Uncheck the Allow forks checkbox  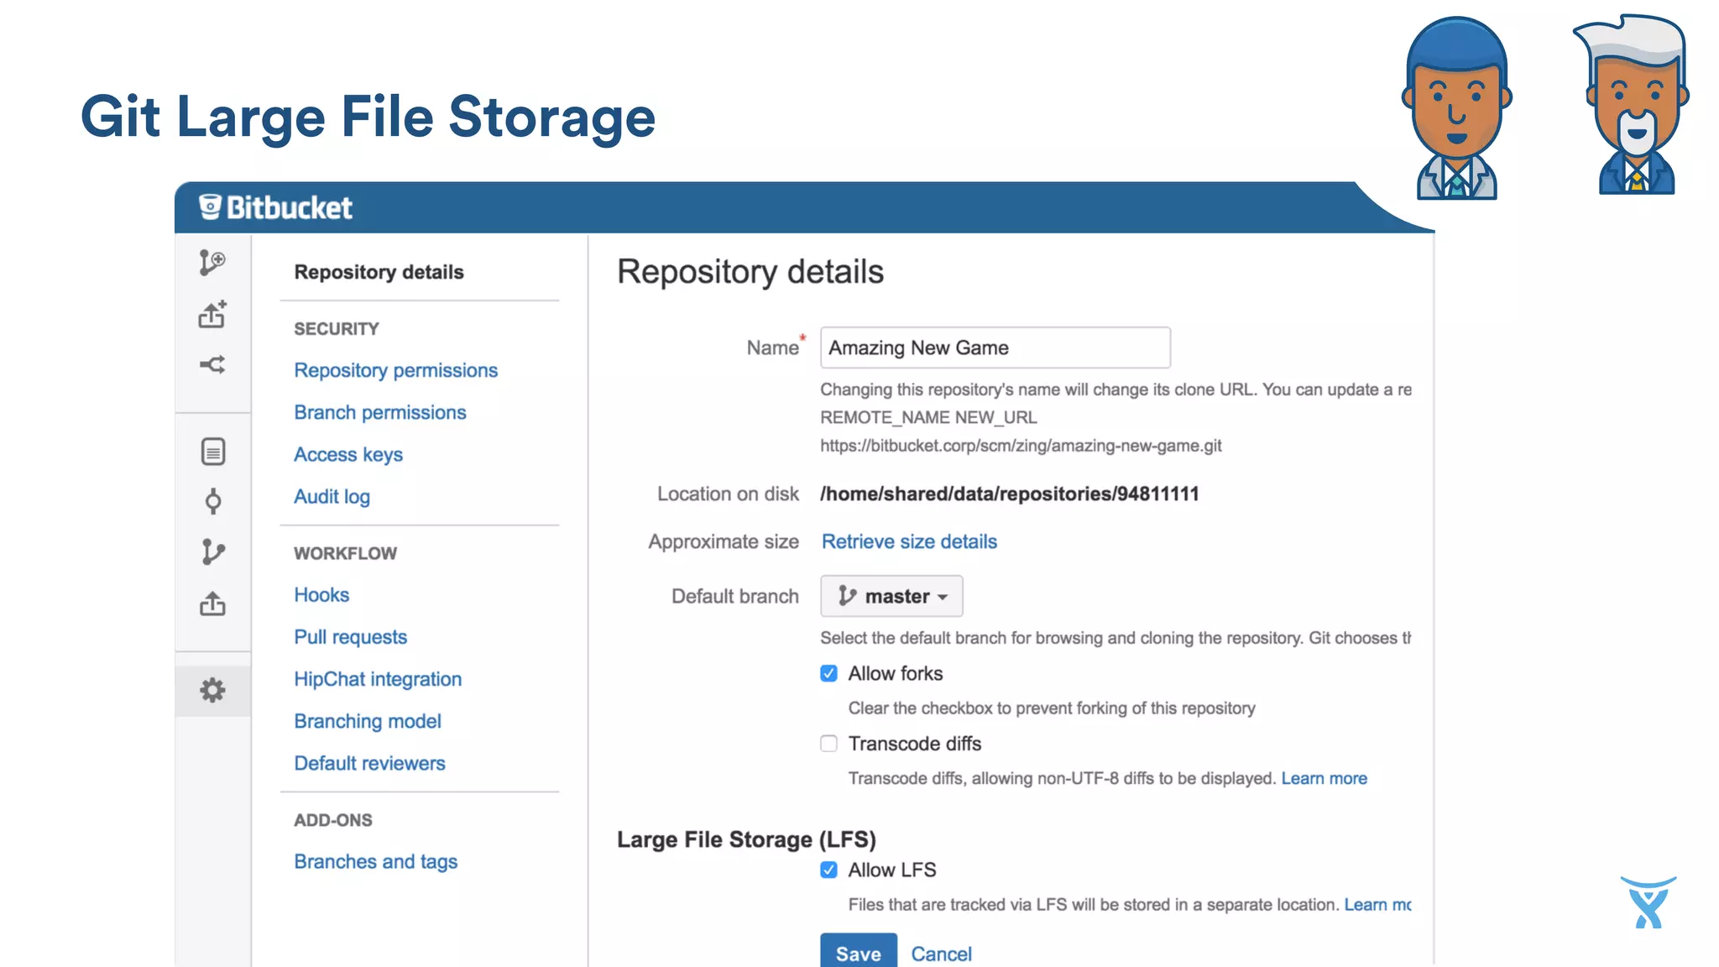828,673
